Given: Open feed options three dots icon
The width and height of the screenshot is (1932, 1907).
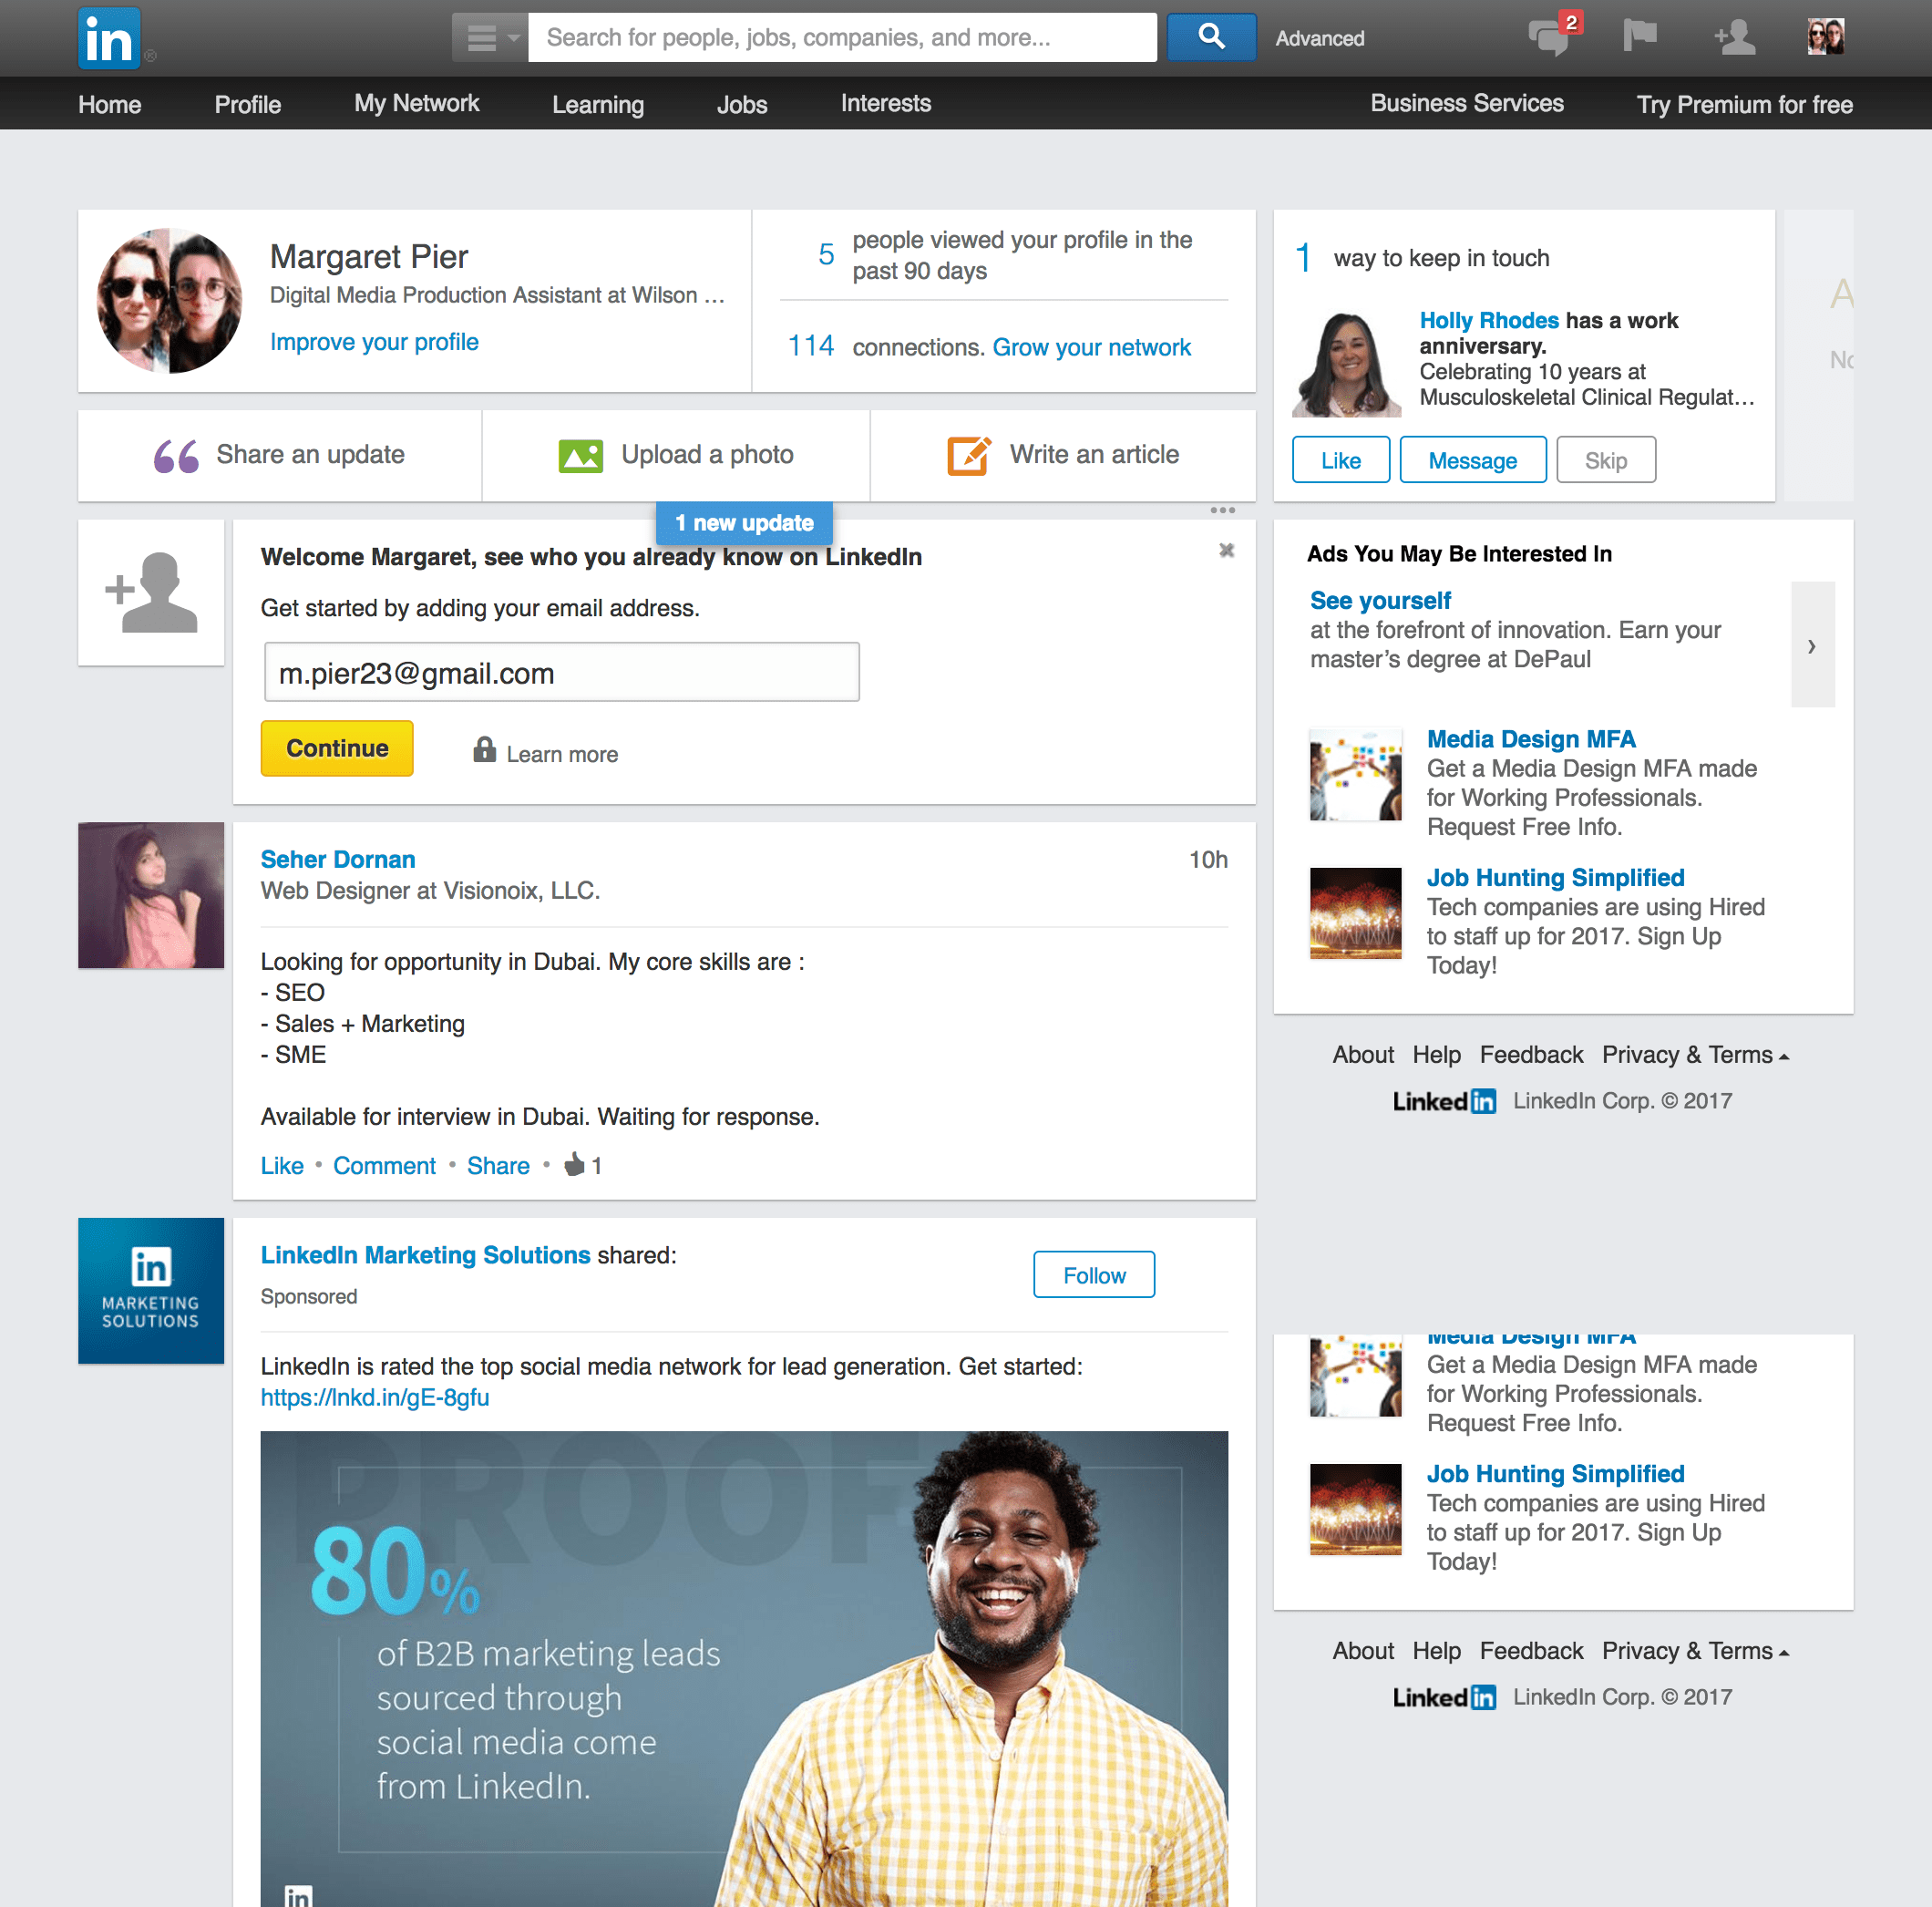Looking at the screenshot, I should 1222,510.
